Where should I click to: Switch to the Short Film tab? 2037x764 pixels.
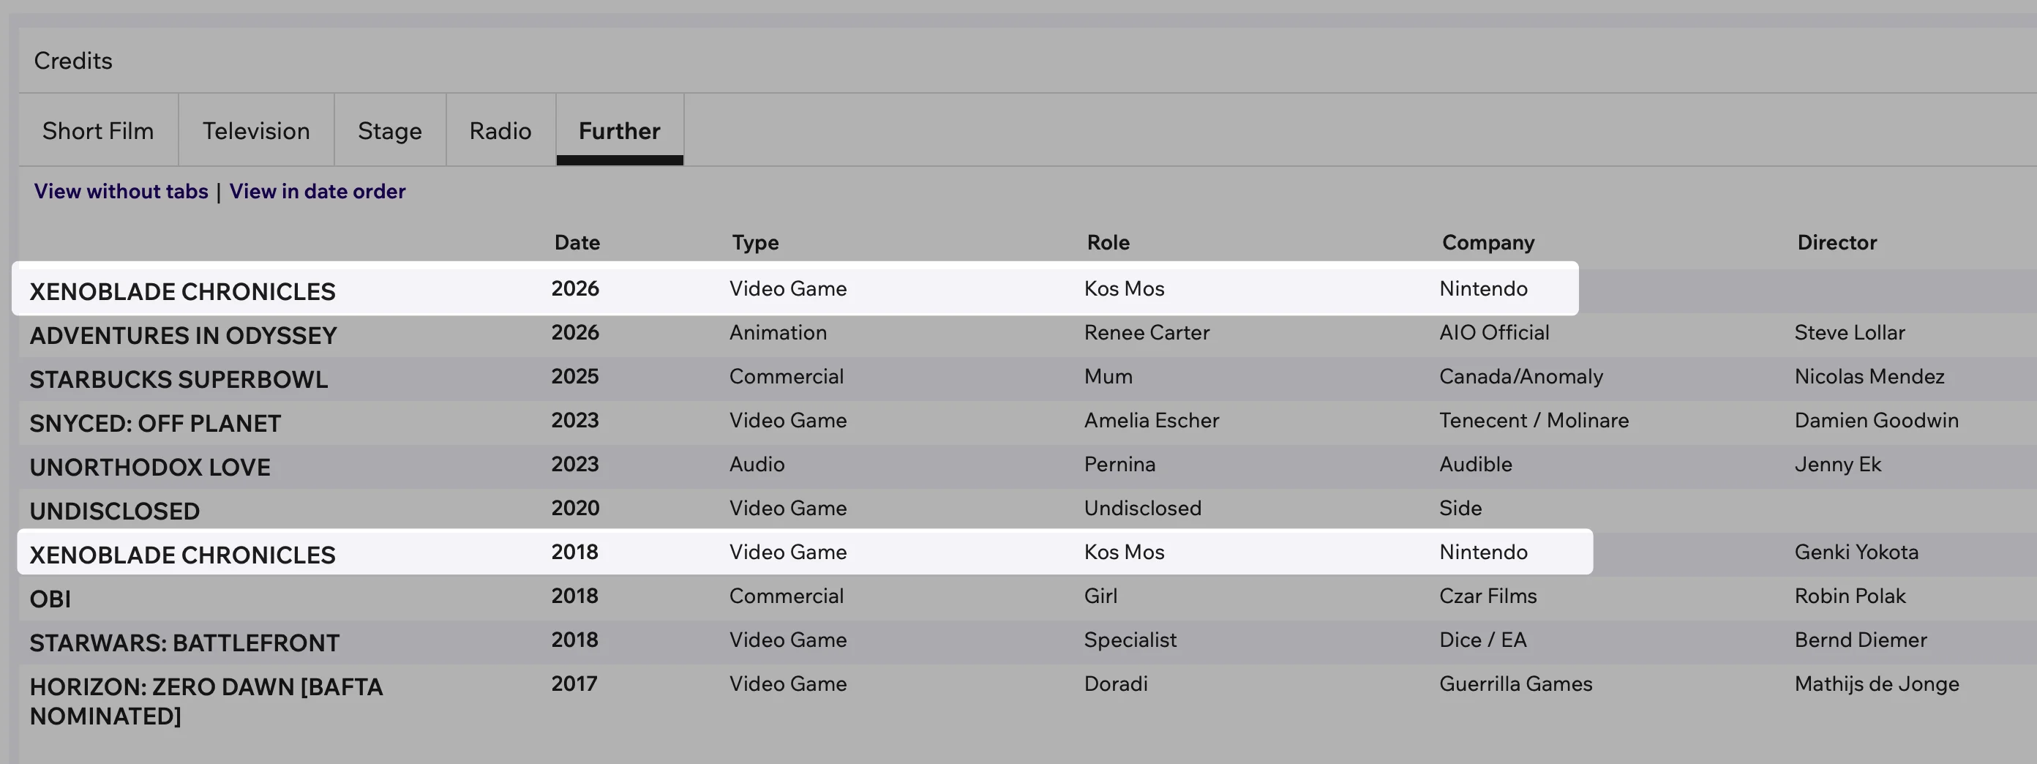click(98, 130)
